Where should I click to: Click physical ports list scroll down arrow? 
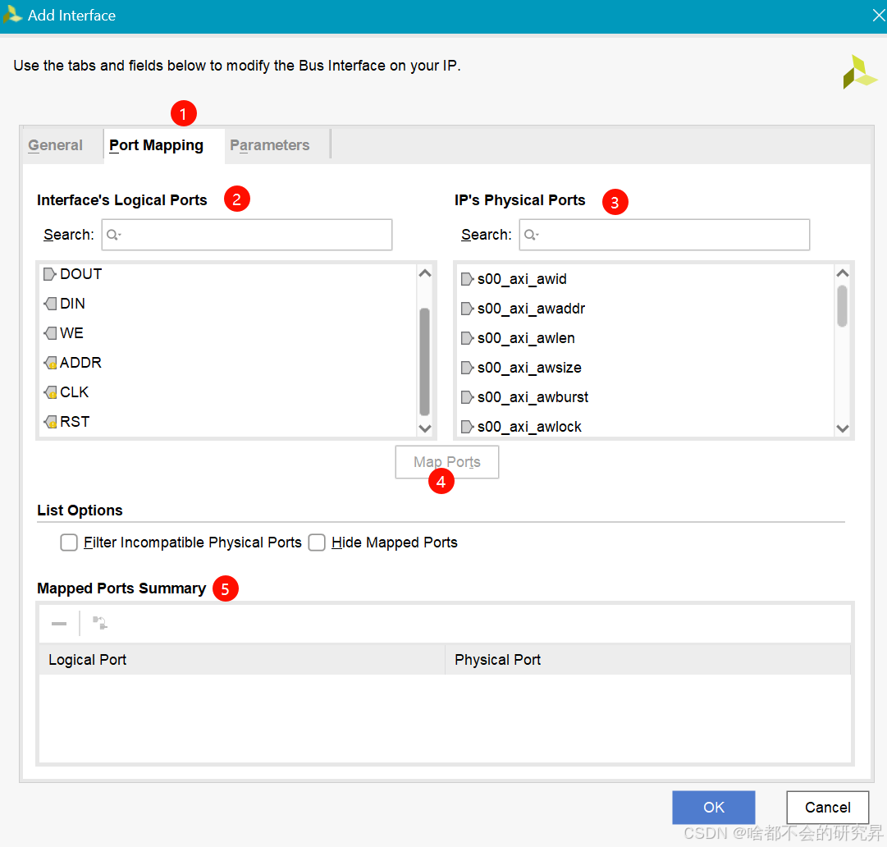click(843, 428)
